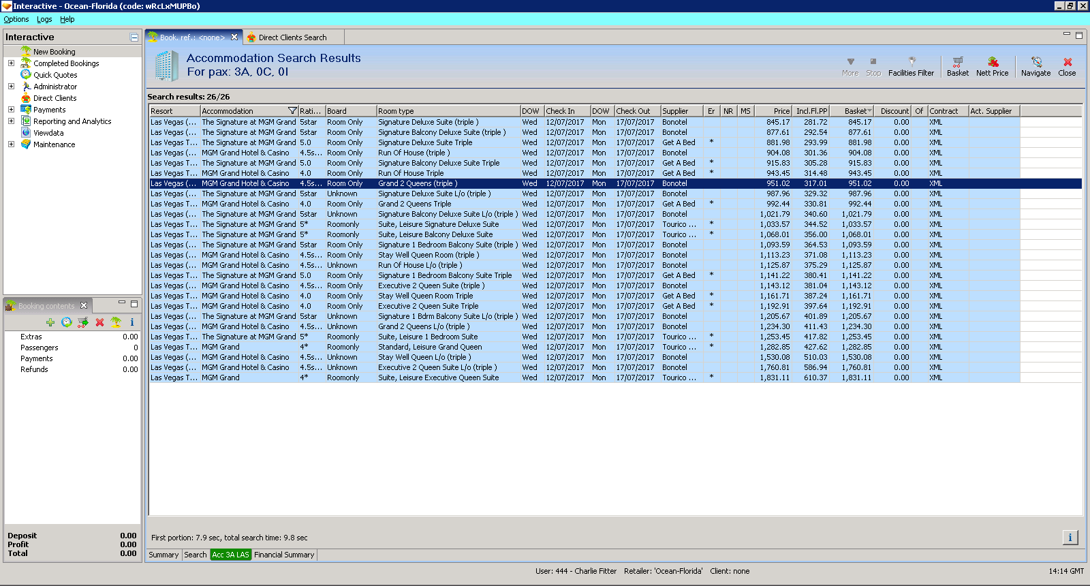Viewport: 1090px width, 586px height.
Task: Sort by the Board column header
Action: pyautogui.click(x=351, y=111)
